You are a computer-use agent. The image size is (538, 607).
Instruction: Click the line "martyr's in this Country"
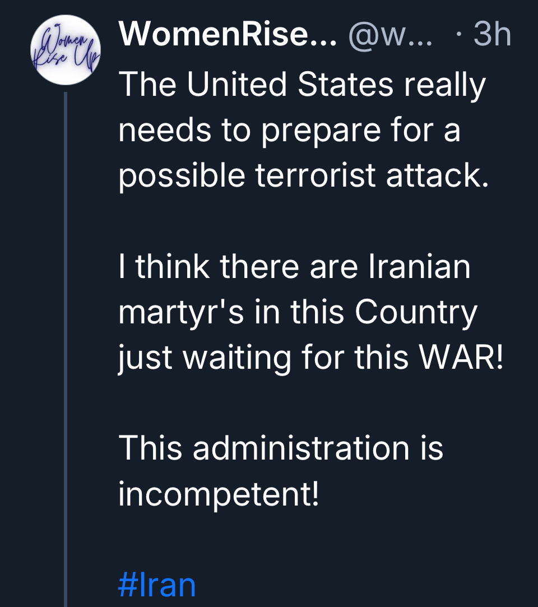pyautogui.click(x=298, y=312)
